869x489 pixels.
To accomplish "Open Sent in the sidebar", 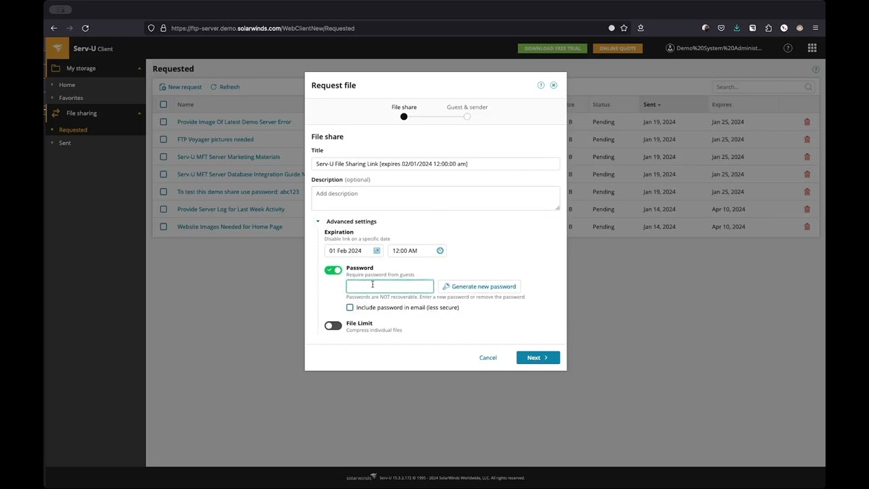I will coord(64,143).
